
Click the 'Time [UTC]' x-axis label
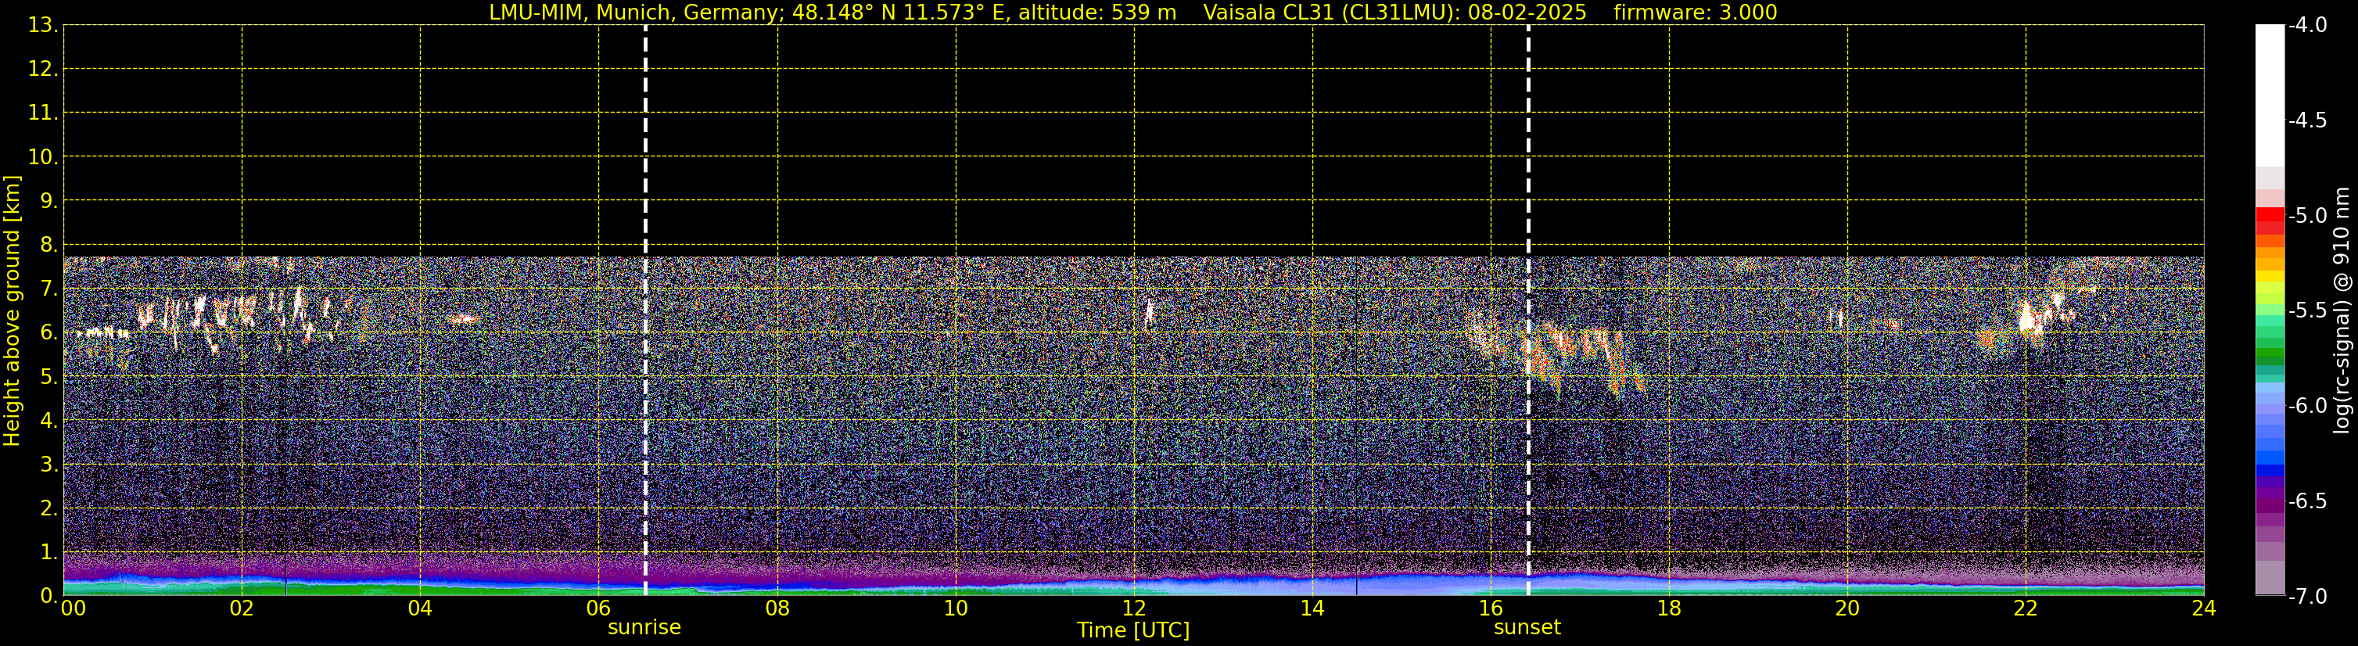1132,630
